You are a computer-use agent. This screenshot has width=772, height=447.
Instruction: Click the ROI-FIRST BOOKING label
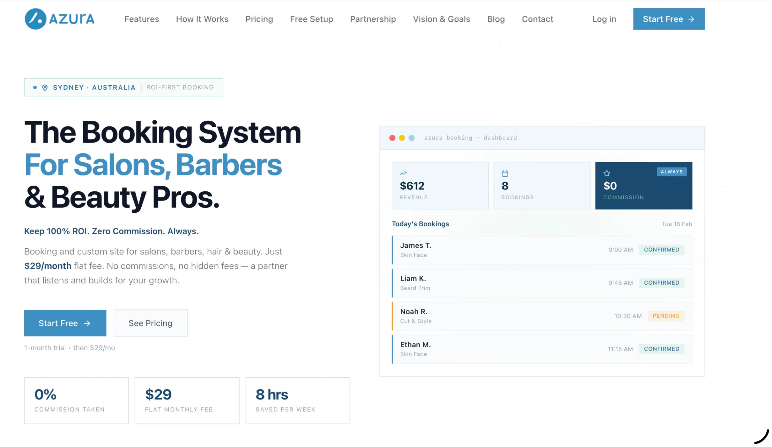tap(180, 88)
